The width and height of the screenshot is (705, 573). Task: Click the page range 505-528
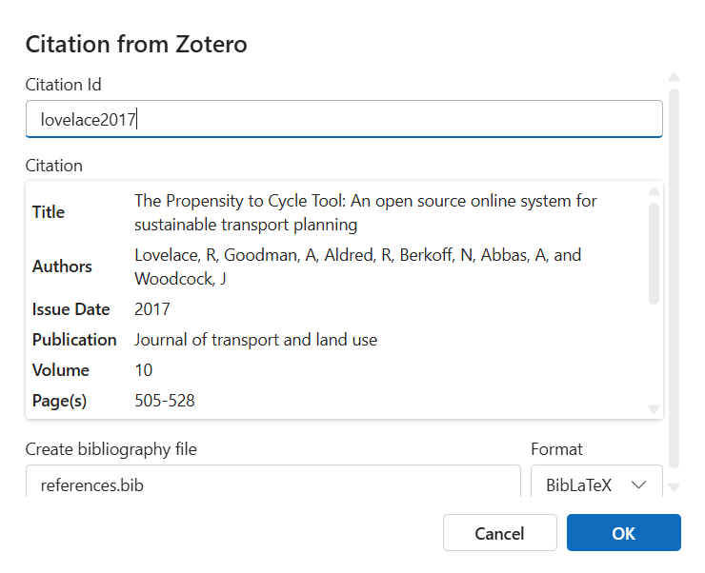[165, 401]
